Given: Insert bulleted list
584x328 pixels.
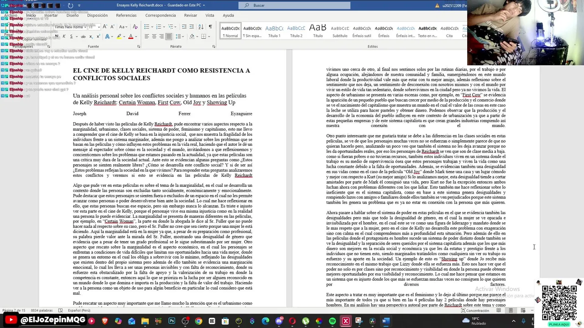Looking at the screenshot, I should pyautogui.click(x=147, y=26).
